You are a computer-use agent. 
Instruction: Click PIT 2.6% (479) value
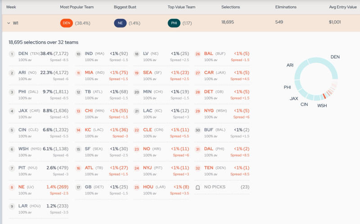point(58,168)
